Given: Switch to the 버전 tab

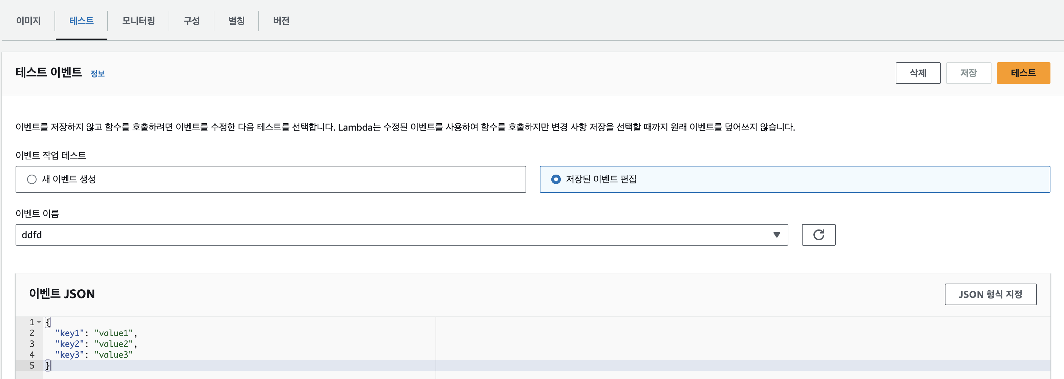Looking at the screenshot, I should coord(281,21).
